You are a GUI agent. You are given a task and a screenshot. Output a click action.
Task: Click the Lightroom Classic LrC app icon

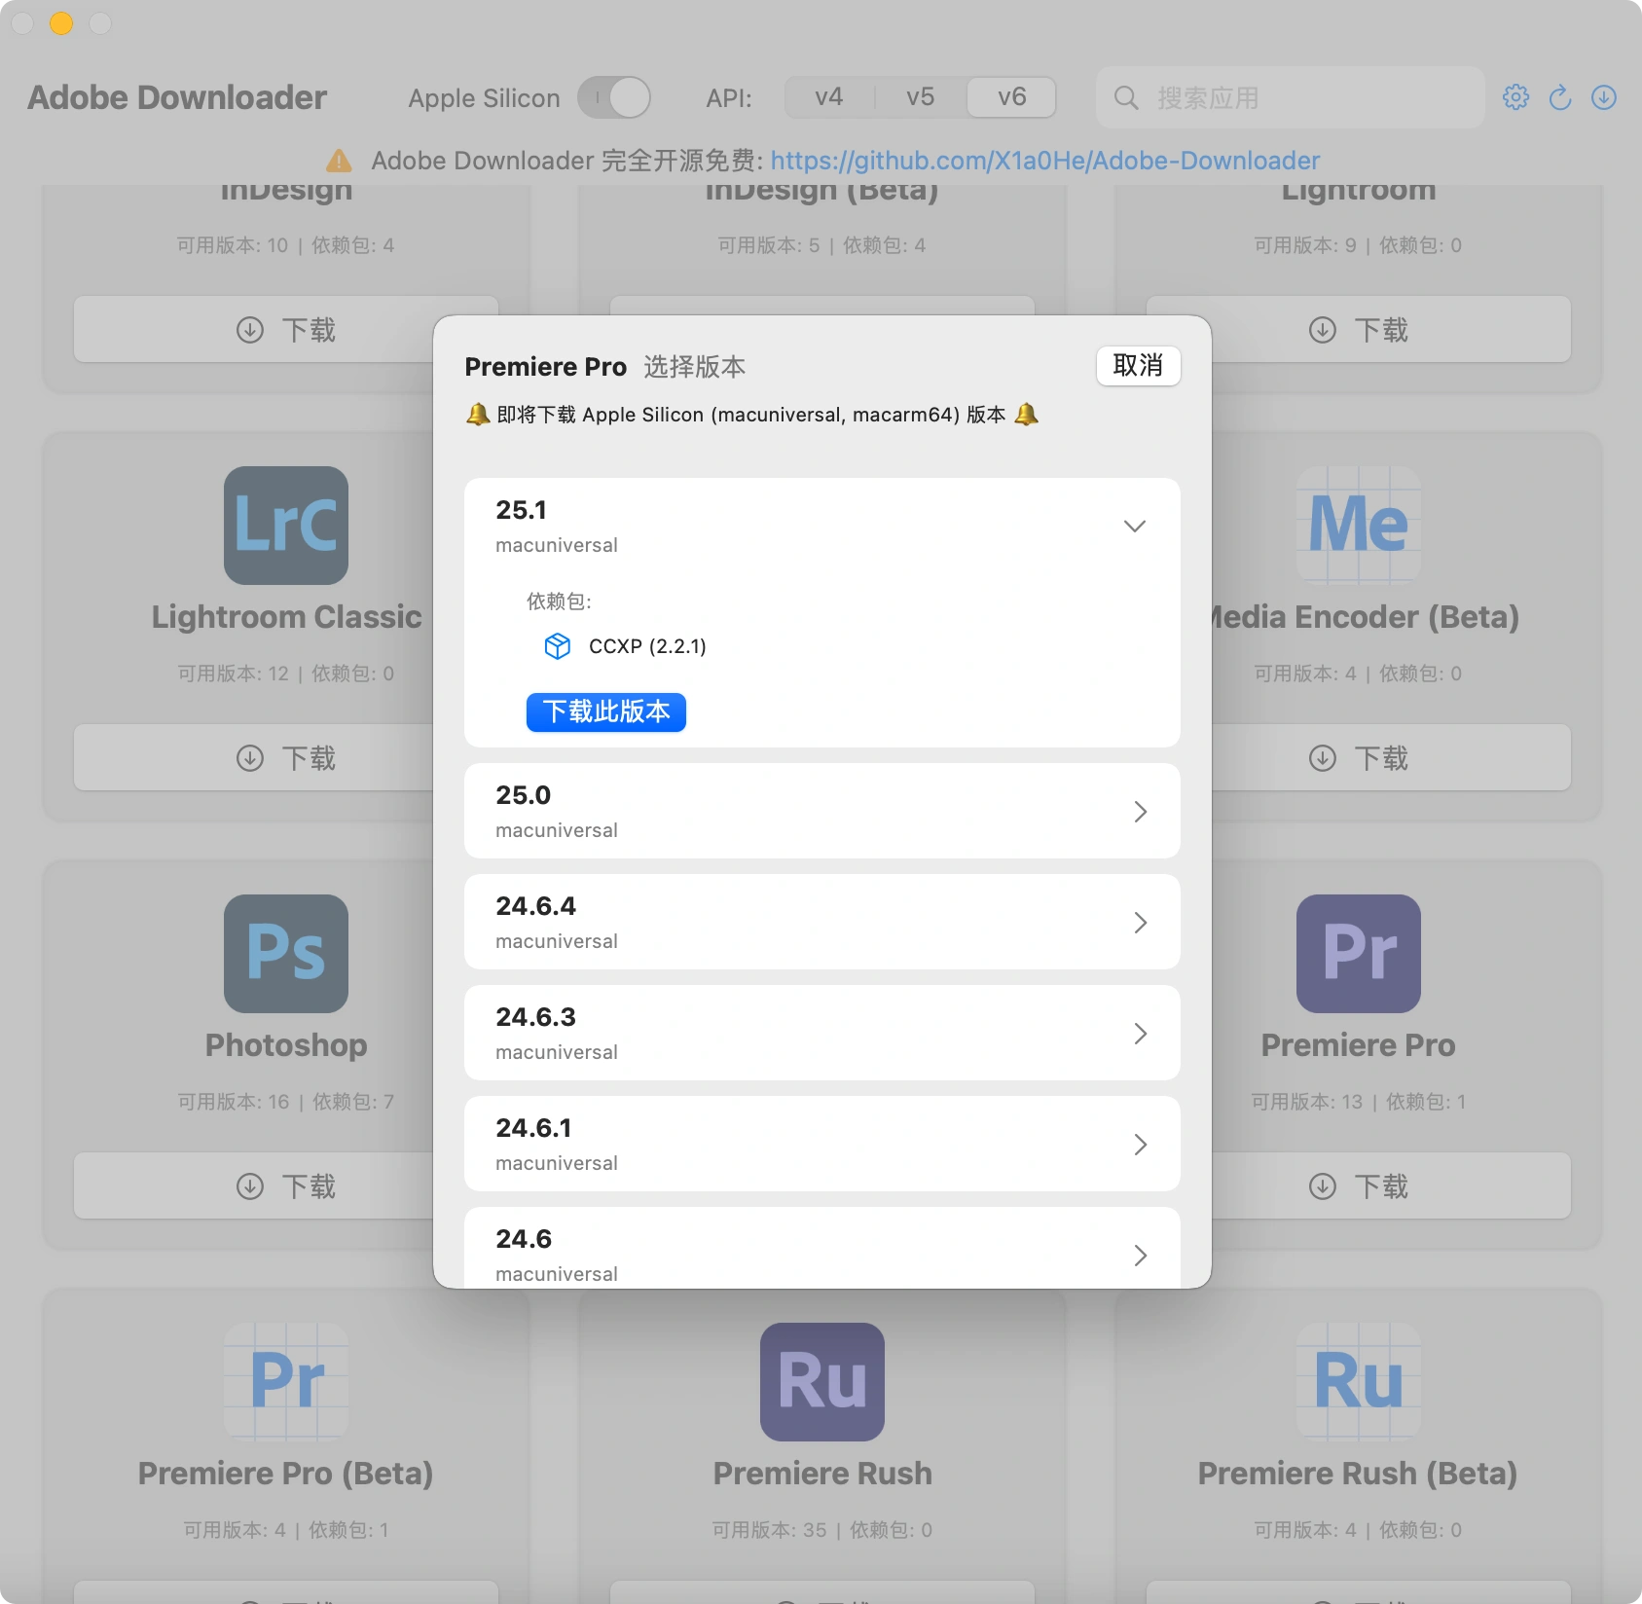pyautogui.click(x=286, y=526)
